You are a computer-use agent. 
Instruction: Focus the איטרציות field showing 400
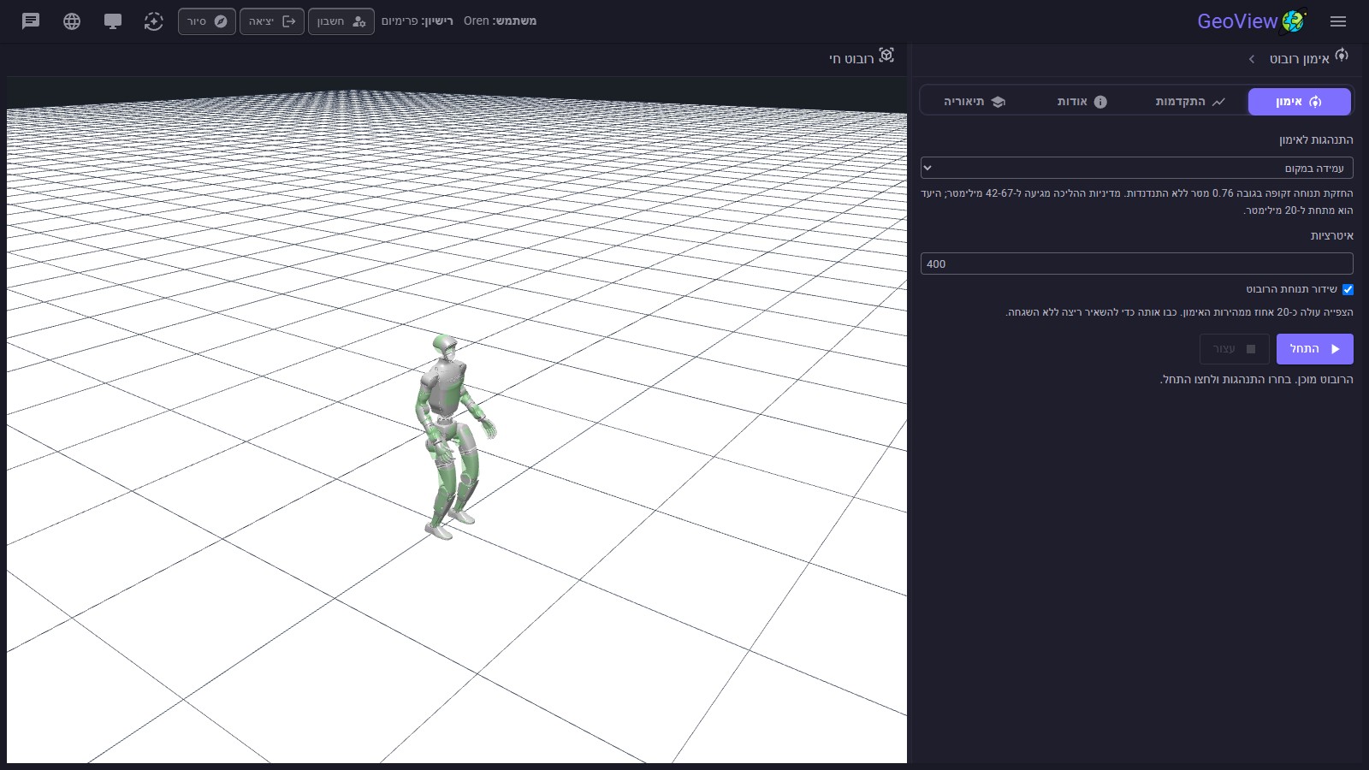(x=1137, y=264)
